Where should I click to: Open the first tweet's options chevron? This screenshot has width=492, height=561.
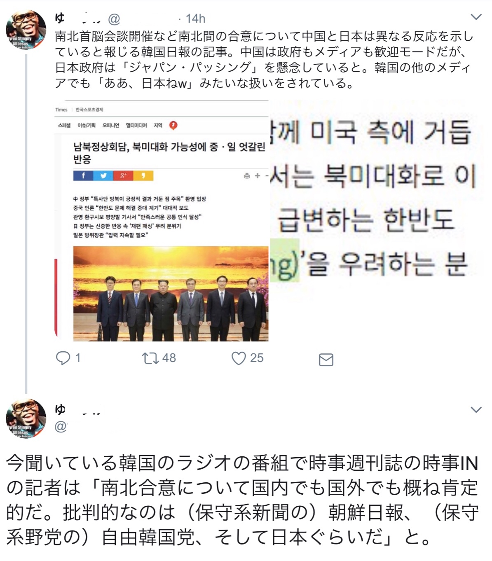[x=476, y=17]
